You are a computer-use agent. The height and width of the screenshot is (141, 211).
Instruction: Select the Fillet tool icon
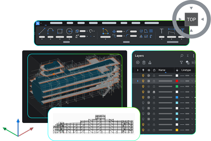pyautogui.click(x=128, y=36)
